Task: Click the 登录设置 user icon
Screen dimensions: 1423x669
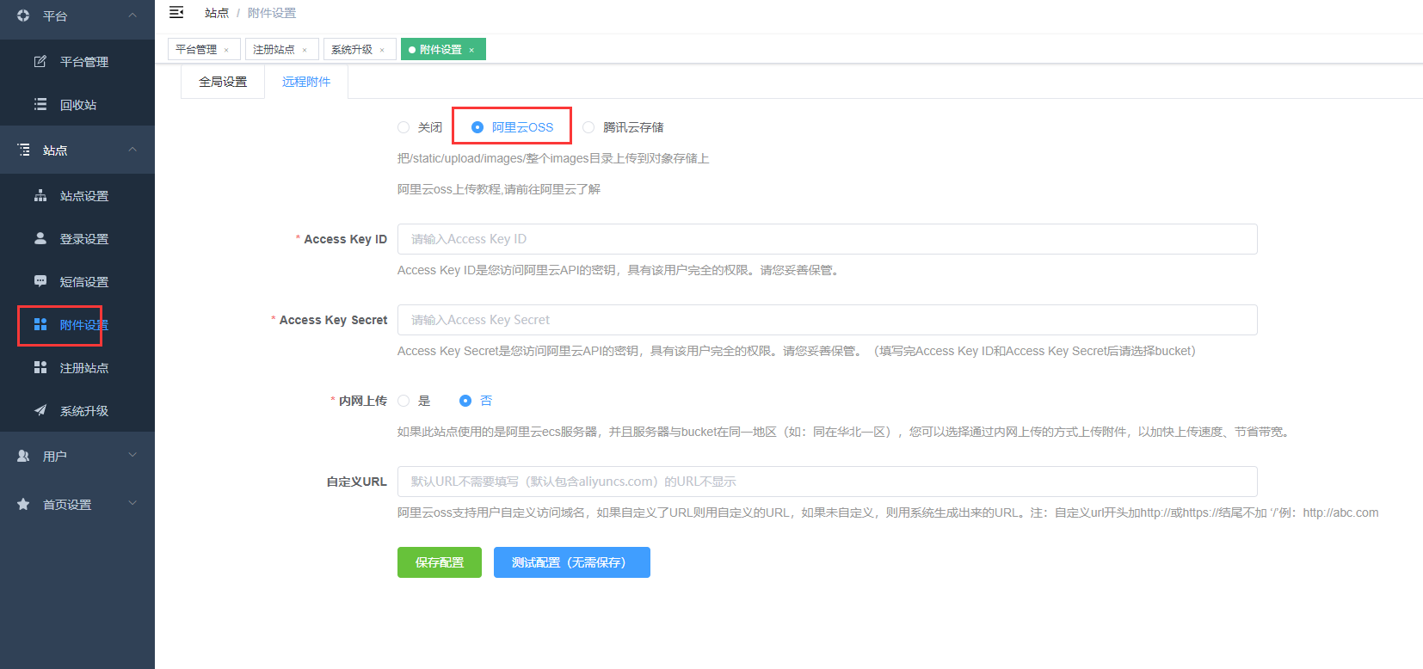Action: tap(40, 239)
